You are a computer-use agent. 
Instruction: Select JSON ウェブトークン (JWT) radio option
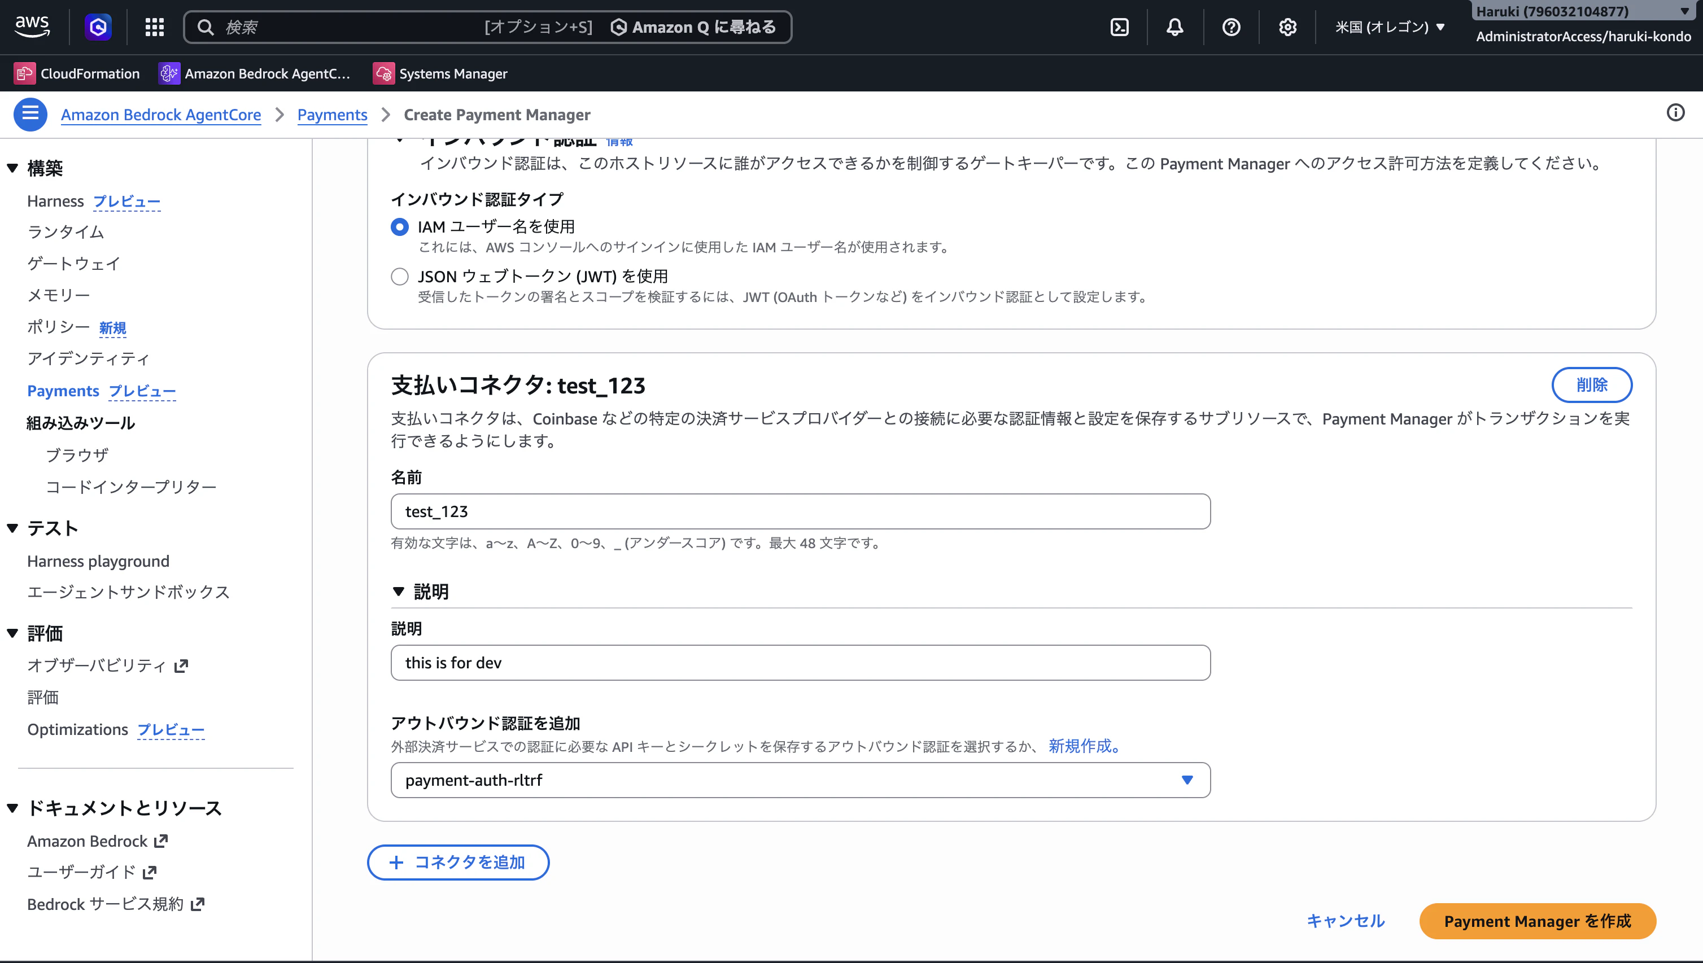point(400,277)
